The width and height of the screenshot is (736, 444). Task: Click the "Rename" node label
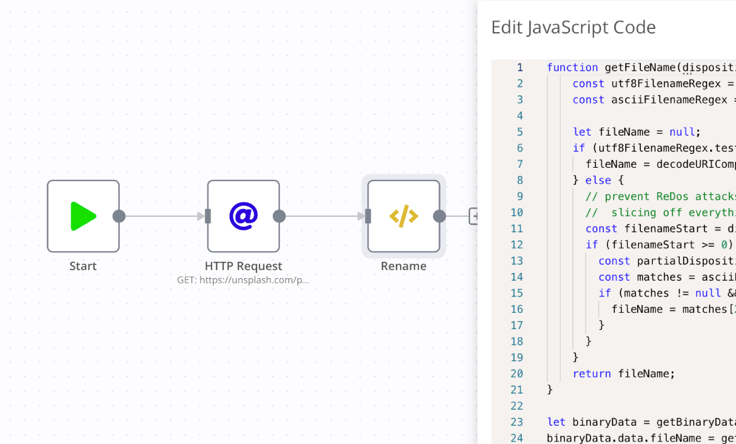403,266
